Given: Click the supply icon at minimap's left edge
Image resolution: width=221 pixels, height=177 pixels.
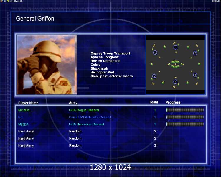Looking at the screenshot, I should pos(151,64).
